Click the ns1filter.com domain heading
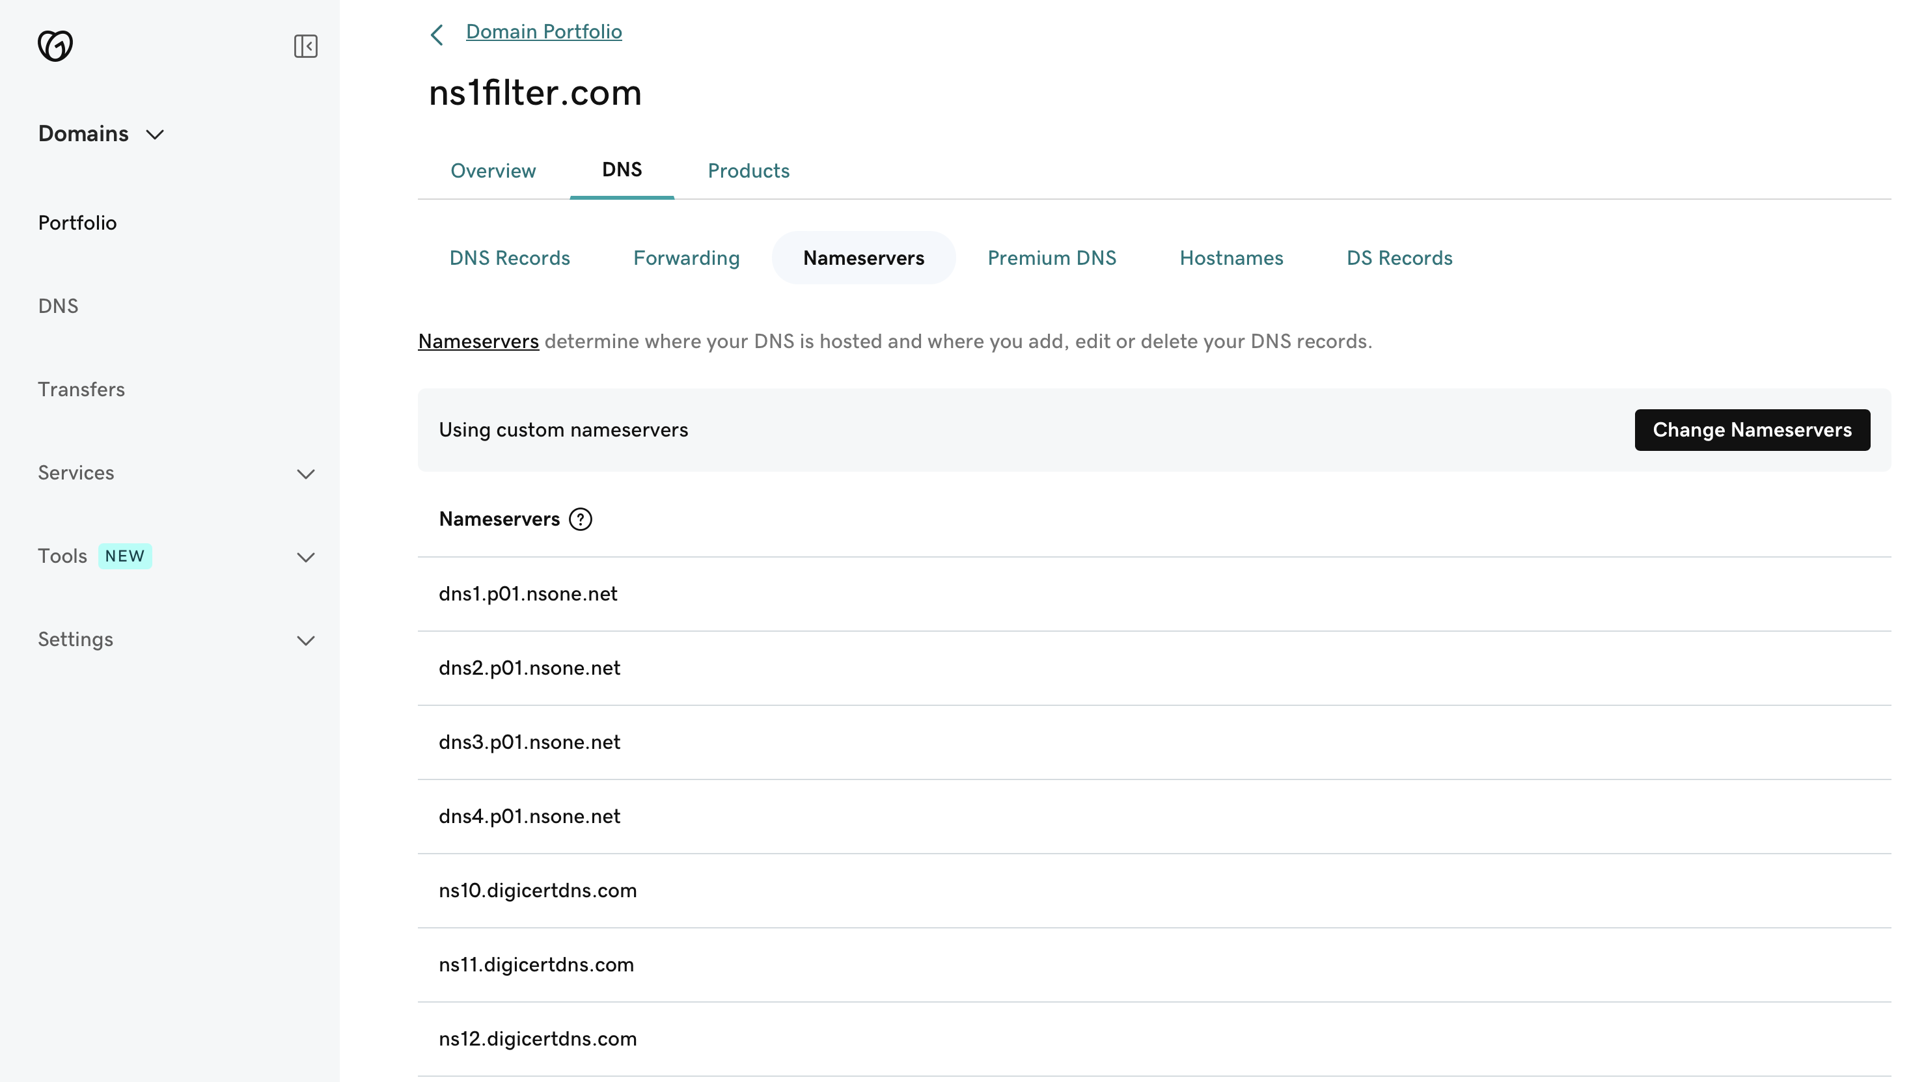This screenshot has height=1082, width=1911. 535,93
